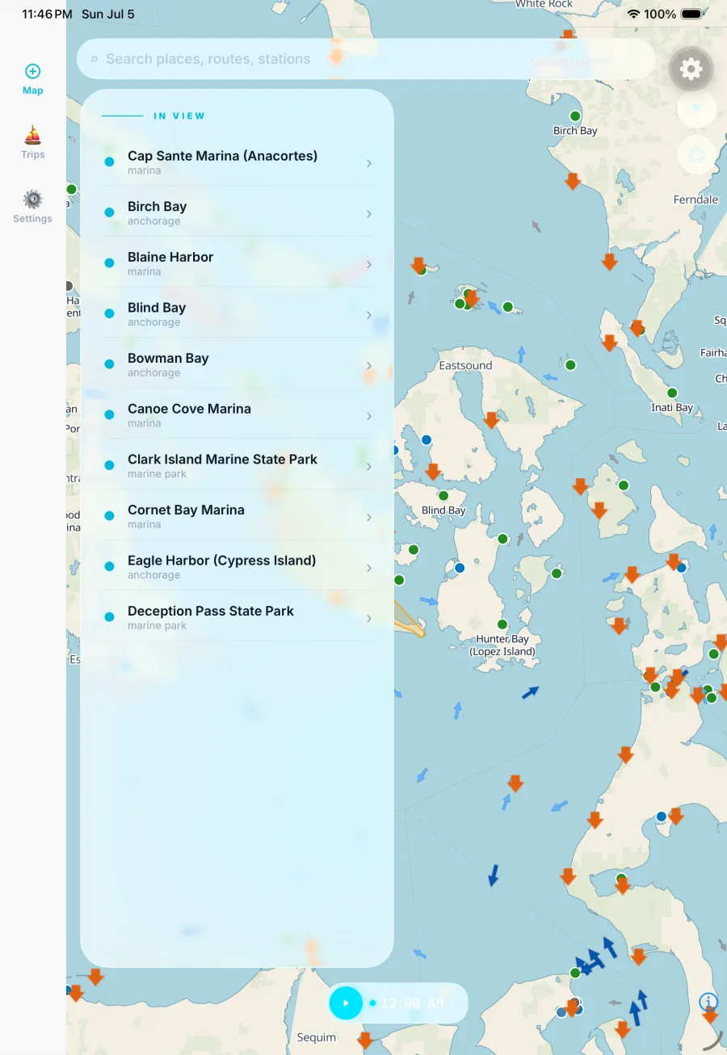Click the cyan dot beside the time readout
The height and width of the screenshot is (1055, 727).
click(x=372, y=1003)
